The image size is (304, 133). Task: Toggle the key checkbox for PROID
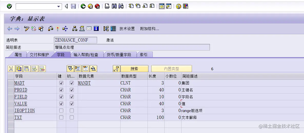[61, 90]
